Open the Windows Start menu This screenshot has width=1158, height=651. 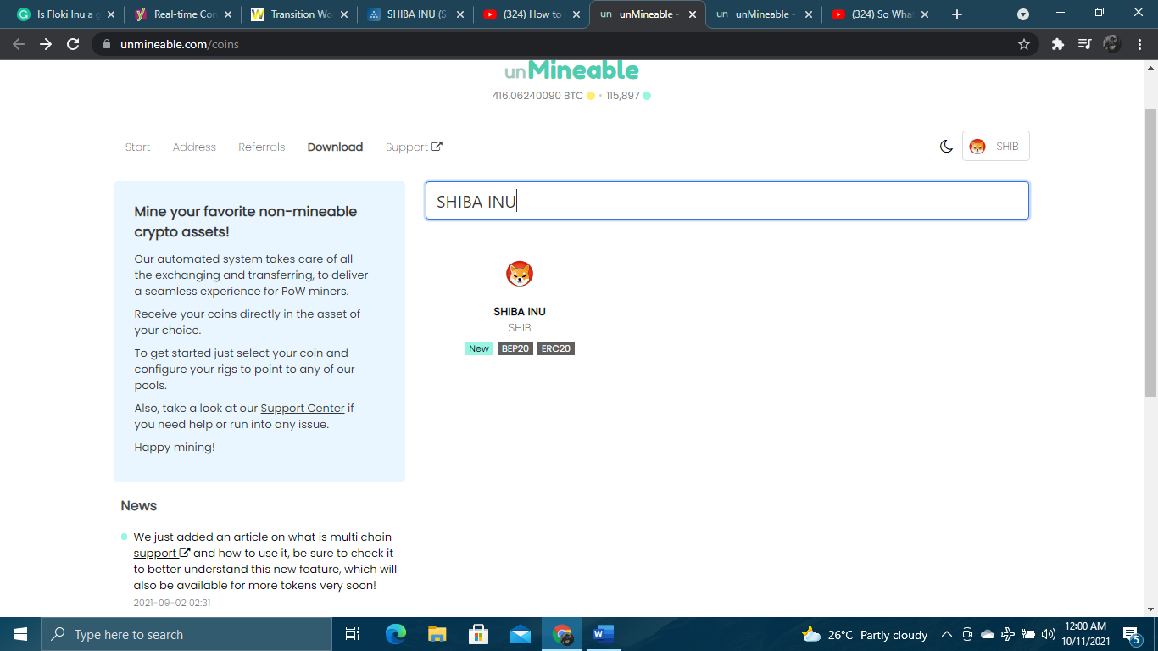coord(20,634)
